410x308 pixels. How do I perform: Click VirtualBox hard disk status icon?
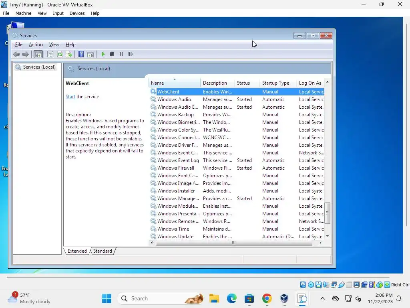point(303,285)
